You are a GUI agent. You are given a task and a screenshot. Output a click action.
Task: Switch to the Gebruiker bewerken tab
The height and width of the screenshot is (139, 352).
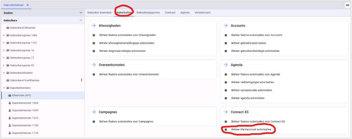click(x=99, y=12)
